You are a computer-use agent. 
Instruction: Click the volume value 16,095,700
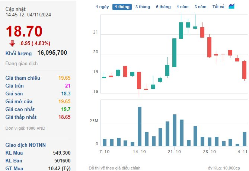[52, 53]
